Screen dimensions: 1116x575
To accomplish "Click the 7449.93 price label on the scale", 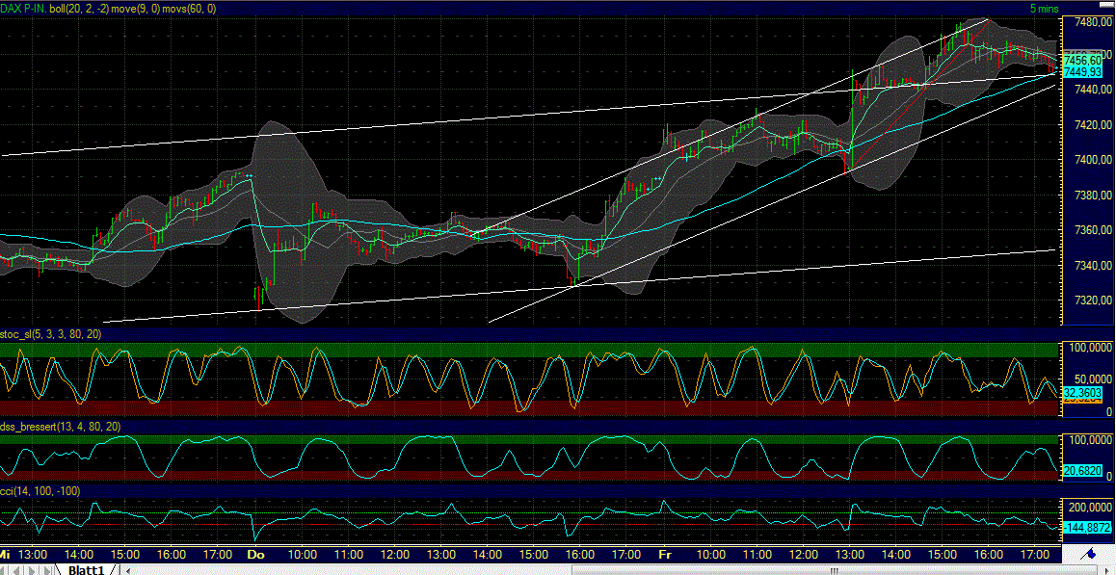I will (1084, 70).
